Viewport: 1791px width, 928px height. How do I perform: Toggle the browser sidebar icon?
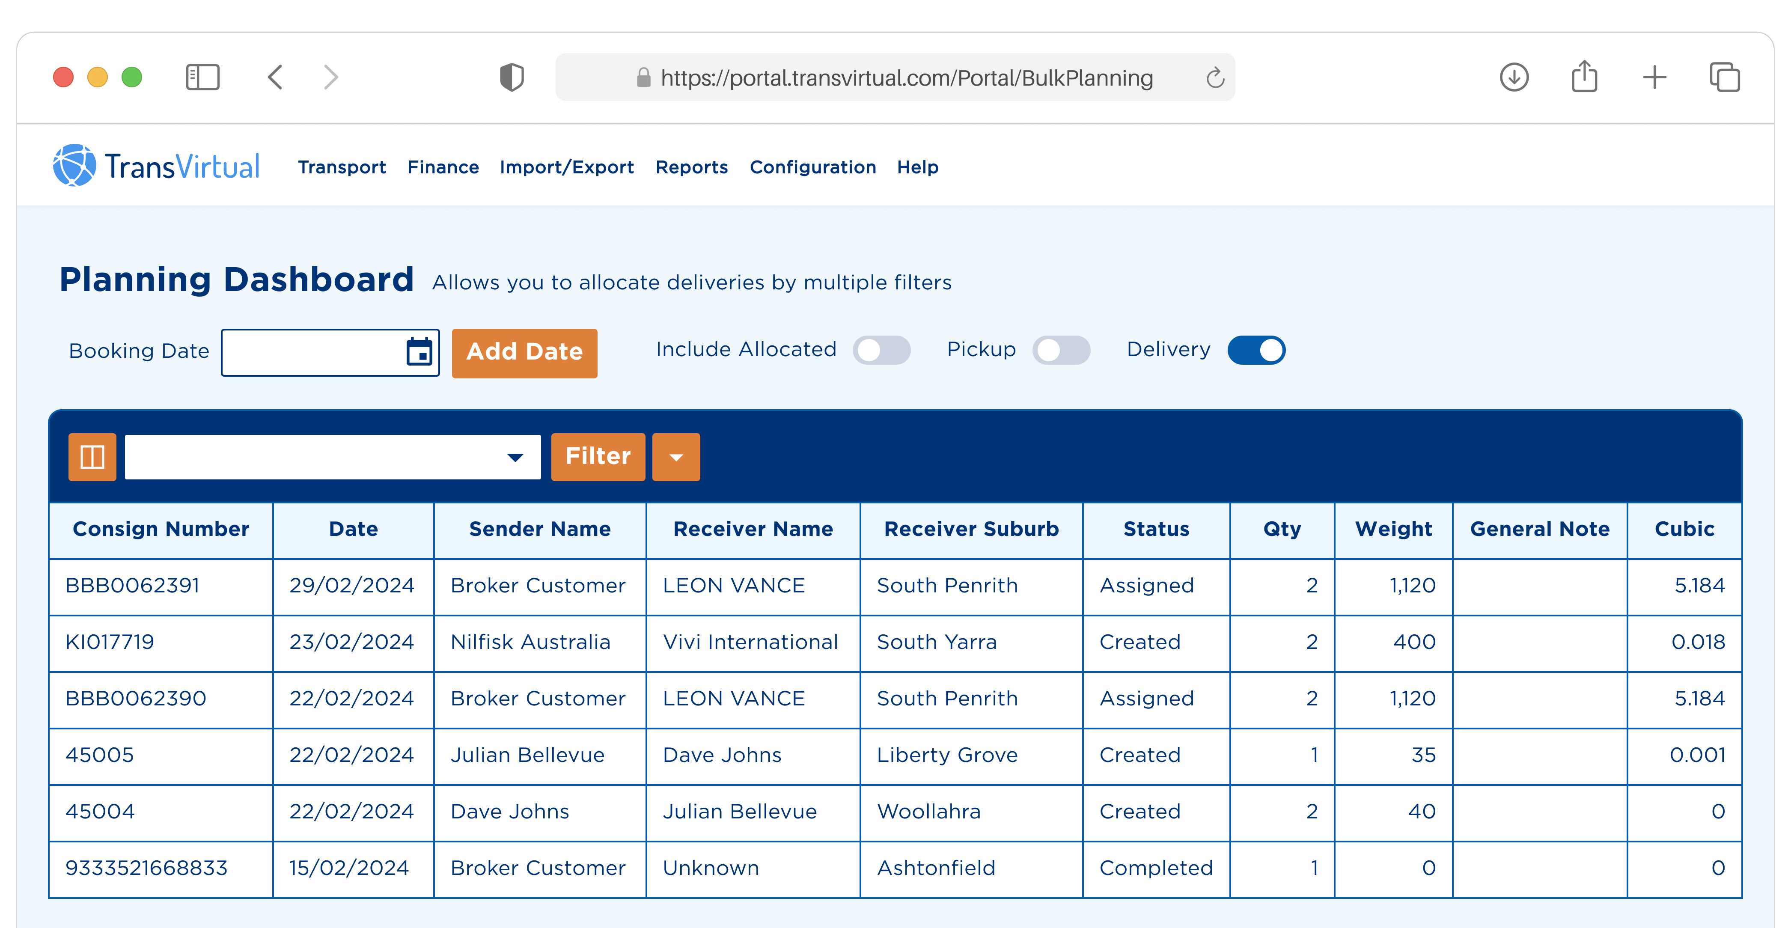[x=202, y=77]
